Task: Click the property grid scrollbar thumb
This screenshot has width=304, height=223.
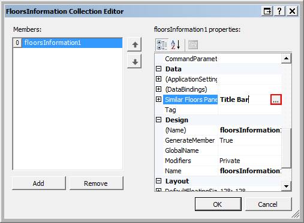Action: [x=286, y=148]
